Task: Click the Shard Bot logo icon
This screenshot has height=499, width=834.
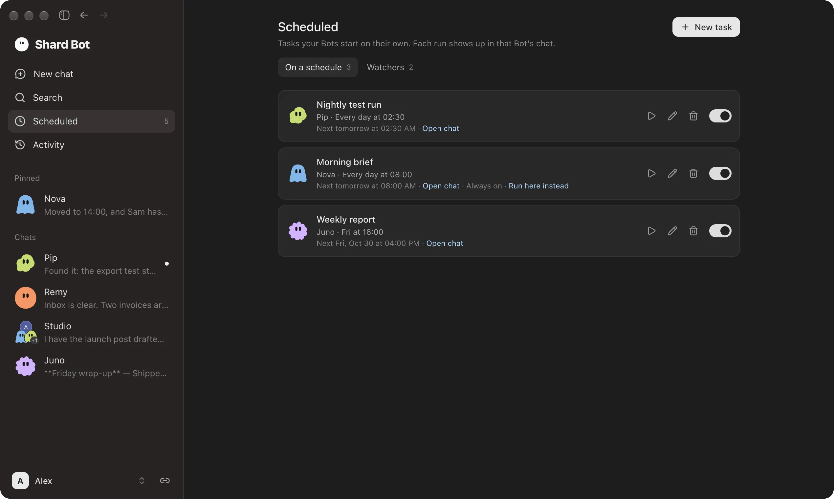Action: 22,44
